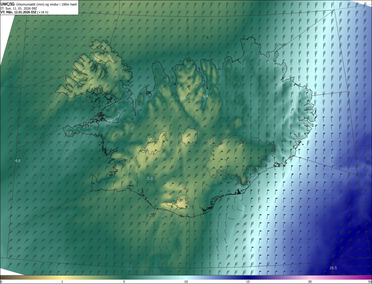
Task: Pick the dark navy color near 15 on scale
Action: tap(248, 277)
